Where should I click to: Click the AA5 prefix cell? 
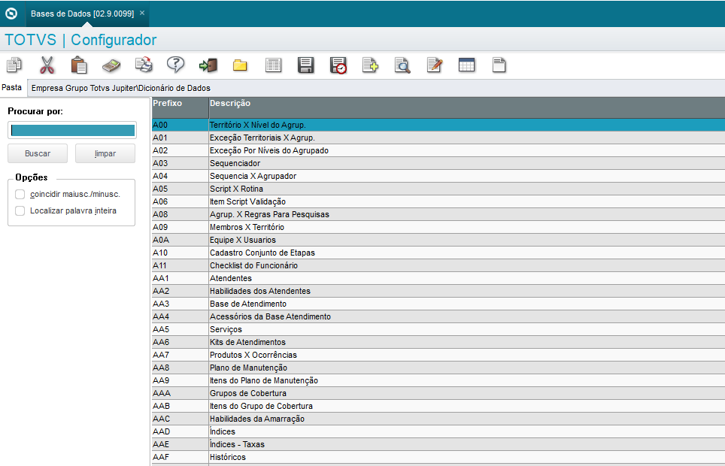click(x=180, y=330)
